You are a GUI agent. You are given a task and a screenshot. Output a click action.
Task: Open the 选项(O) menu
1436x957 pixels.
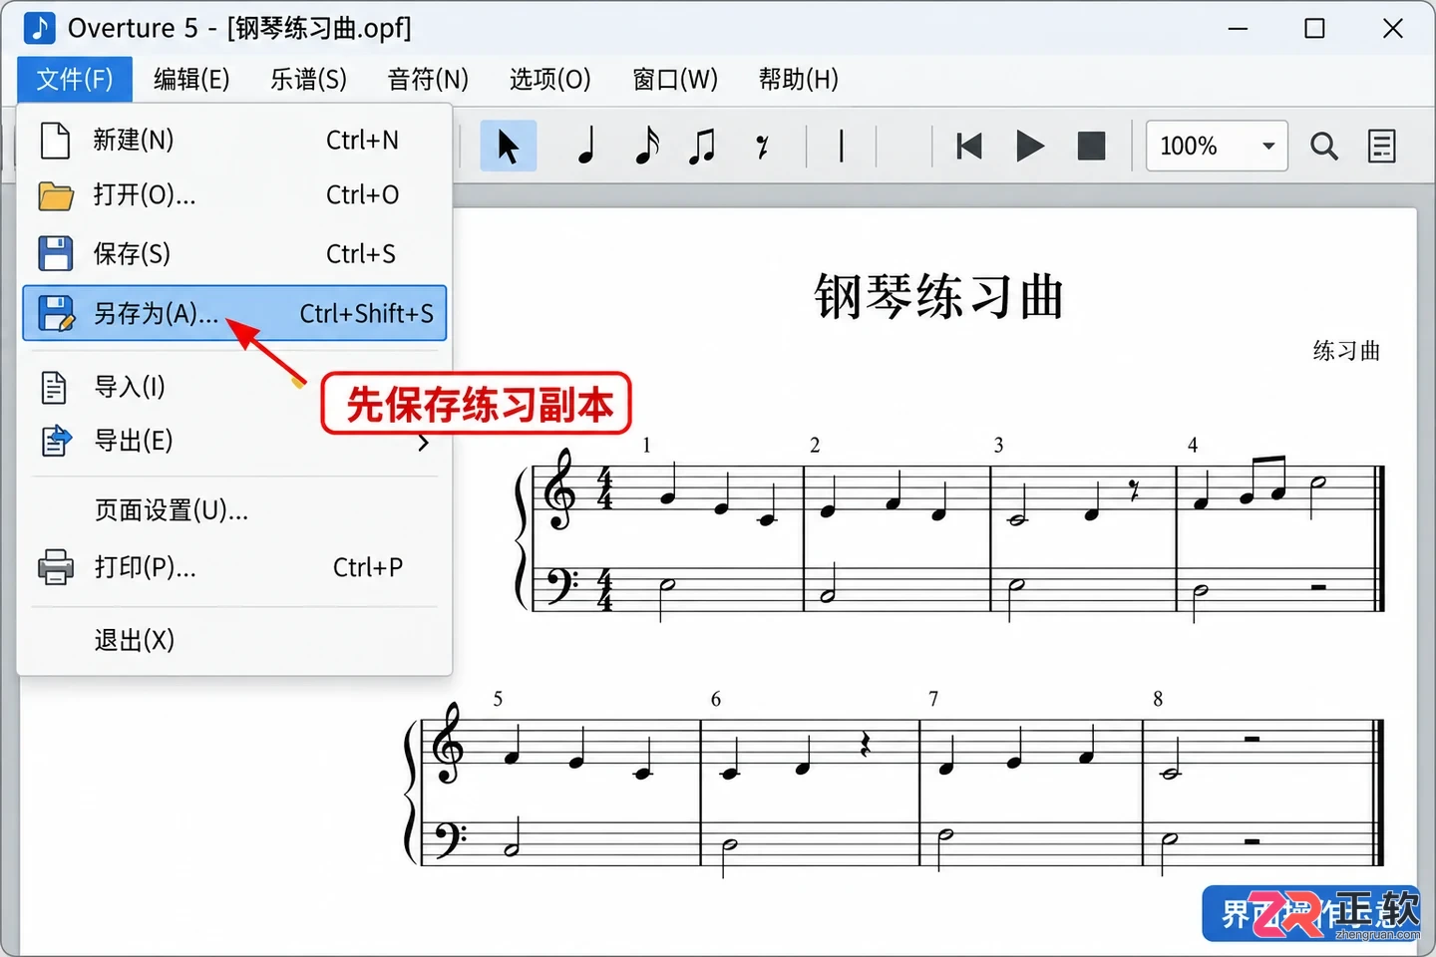pos(550,79)
